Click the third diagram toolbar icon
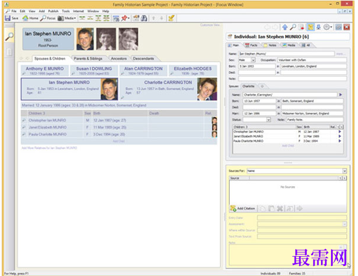Image resolution: width=358 pixels, height=276 pixels. pos(98,18)
